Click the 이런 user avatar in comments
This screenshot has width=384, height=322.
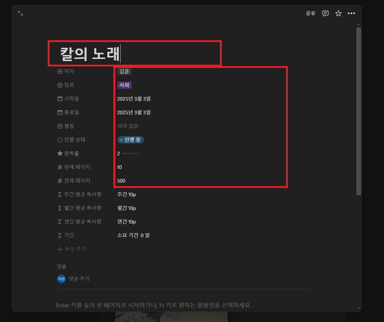click(x=61, y=279)
